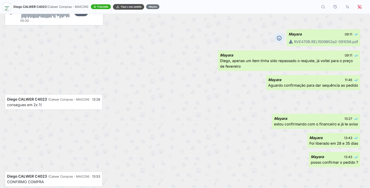
Task: Click the grey Mayara agent tag
Action: pos(153,7)
